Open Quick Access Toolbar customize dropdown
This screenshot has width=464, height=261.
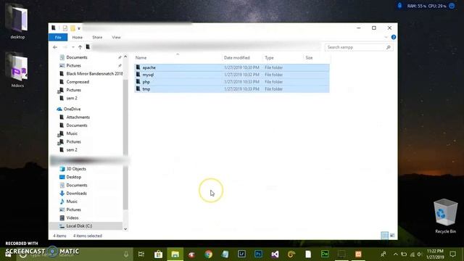coord(79,28)
